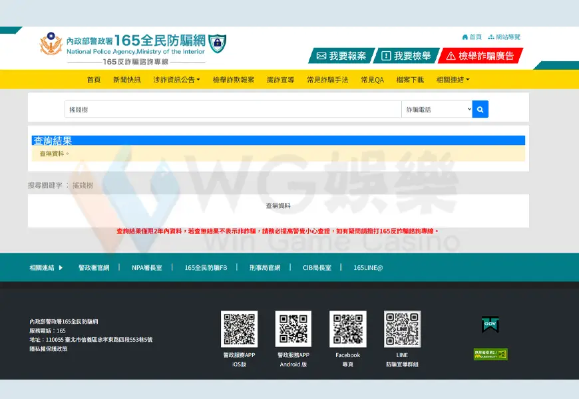Select the 網站導覽 sitemap icon
This screenshot has height=399, width=579.
(490, 37)
